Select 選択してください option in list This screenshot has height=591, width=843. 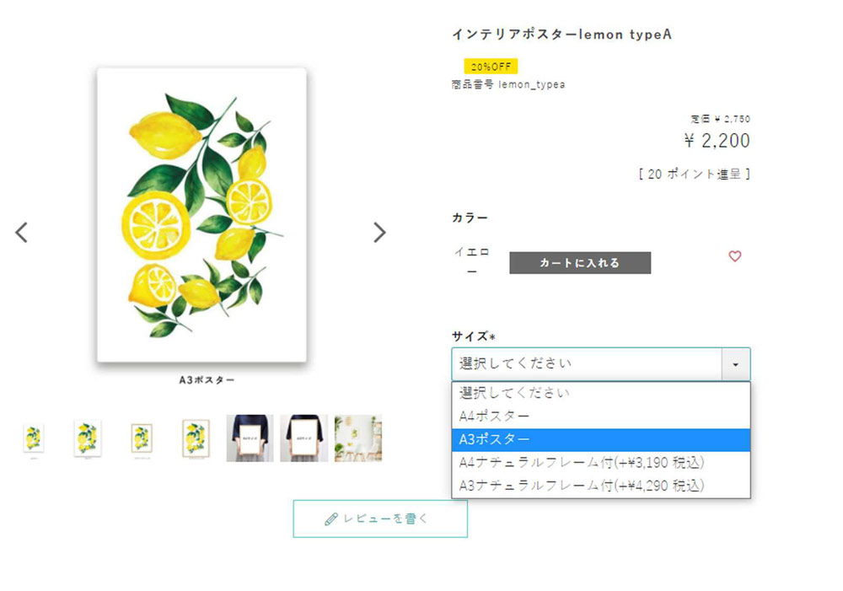click(x=600, y=393)
